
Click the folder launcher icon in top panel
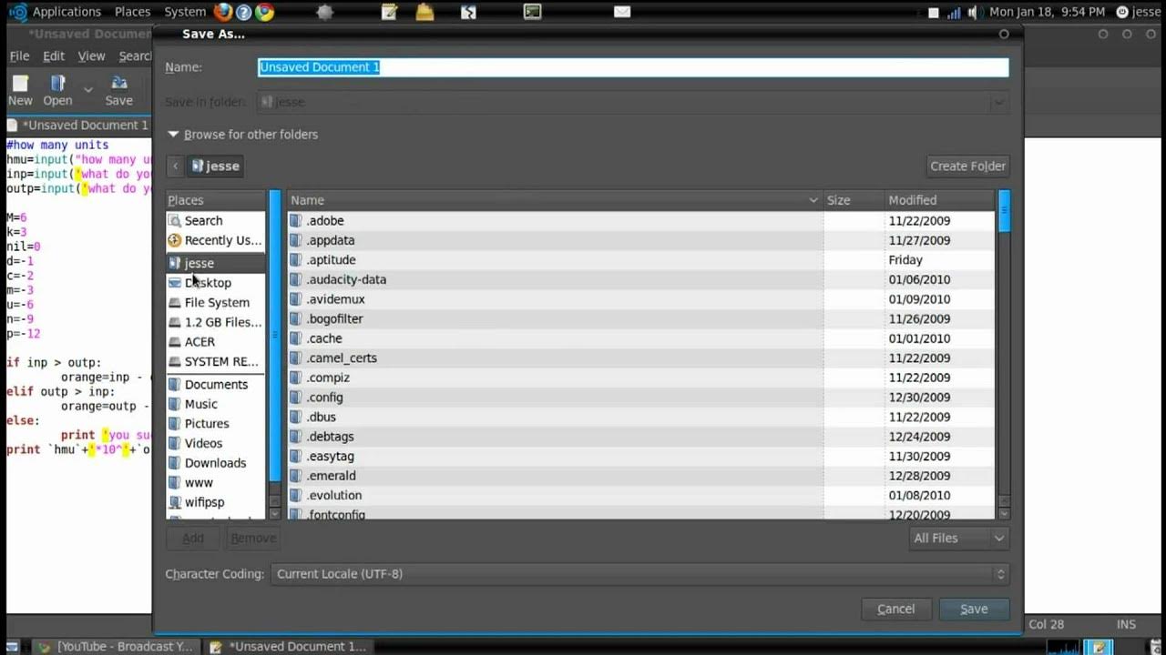click(424, 12)
